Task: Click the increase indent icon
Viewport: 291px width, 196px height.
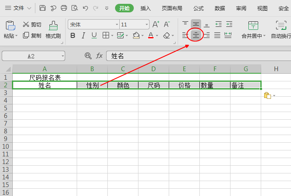Action: [x=229, y=24]
